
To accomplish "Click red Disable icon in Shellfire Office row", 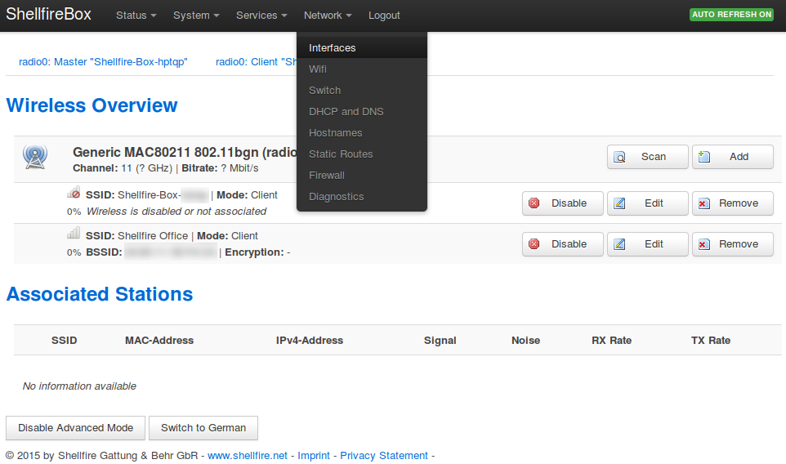I will point(534,244).
